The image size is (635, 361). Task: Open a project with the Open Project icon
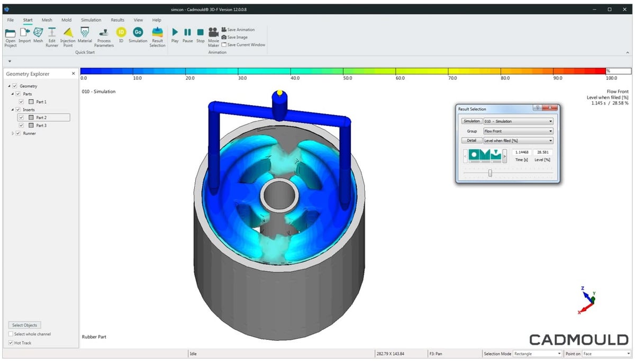[x=10, y=33]
